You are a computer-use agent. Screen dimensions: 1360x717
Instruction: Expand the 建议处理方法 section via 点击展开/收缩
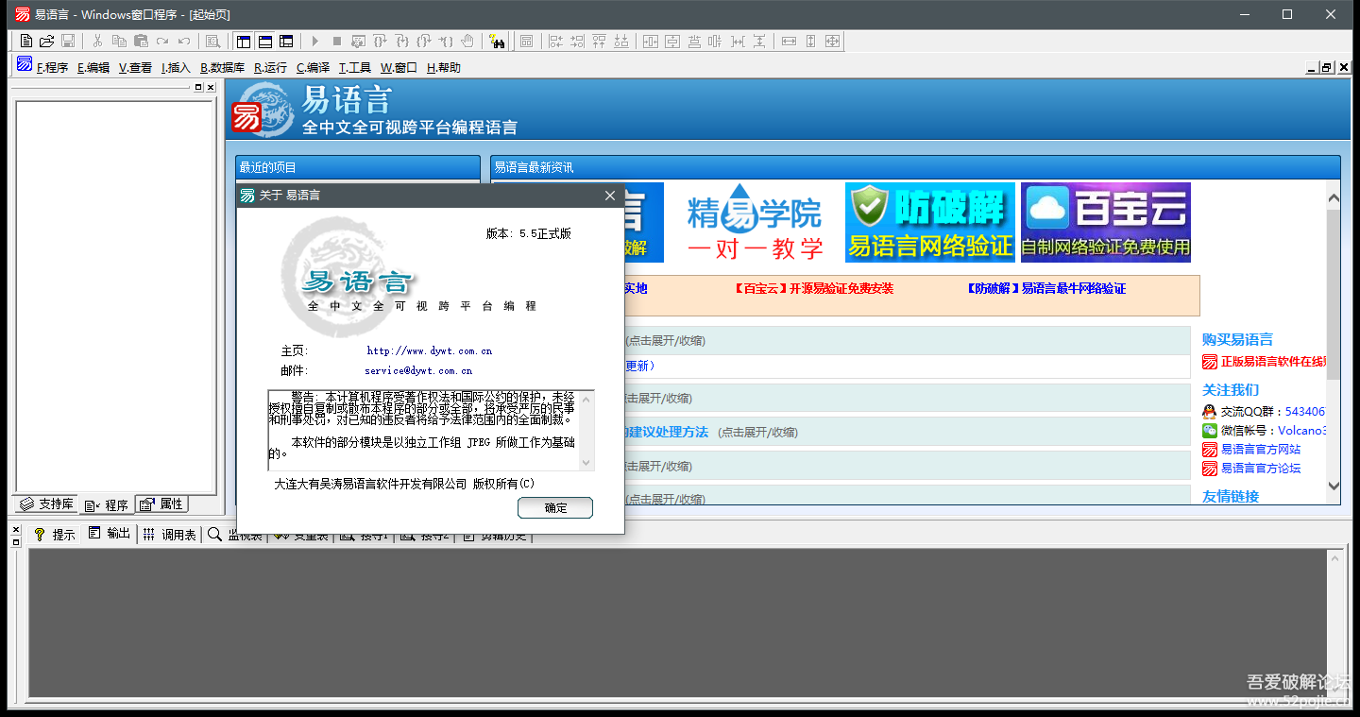point(756,433)
